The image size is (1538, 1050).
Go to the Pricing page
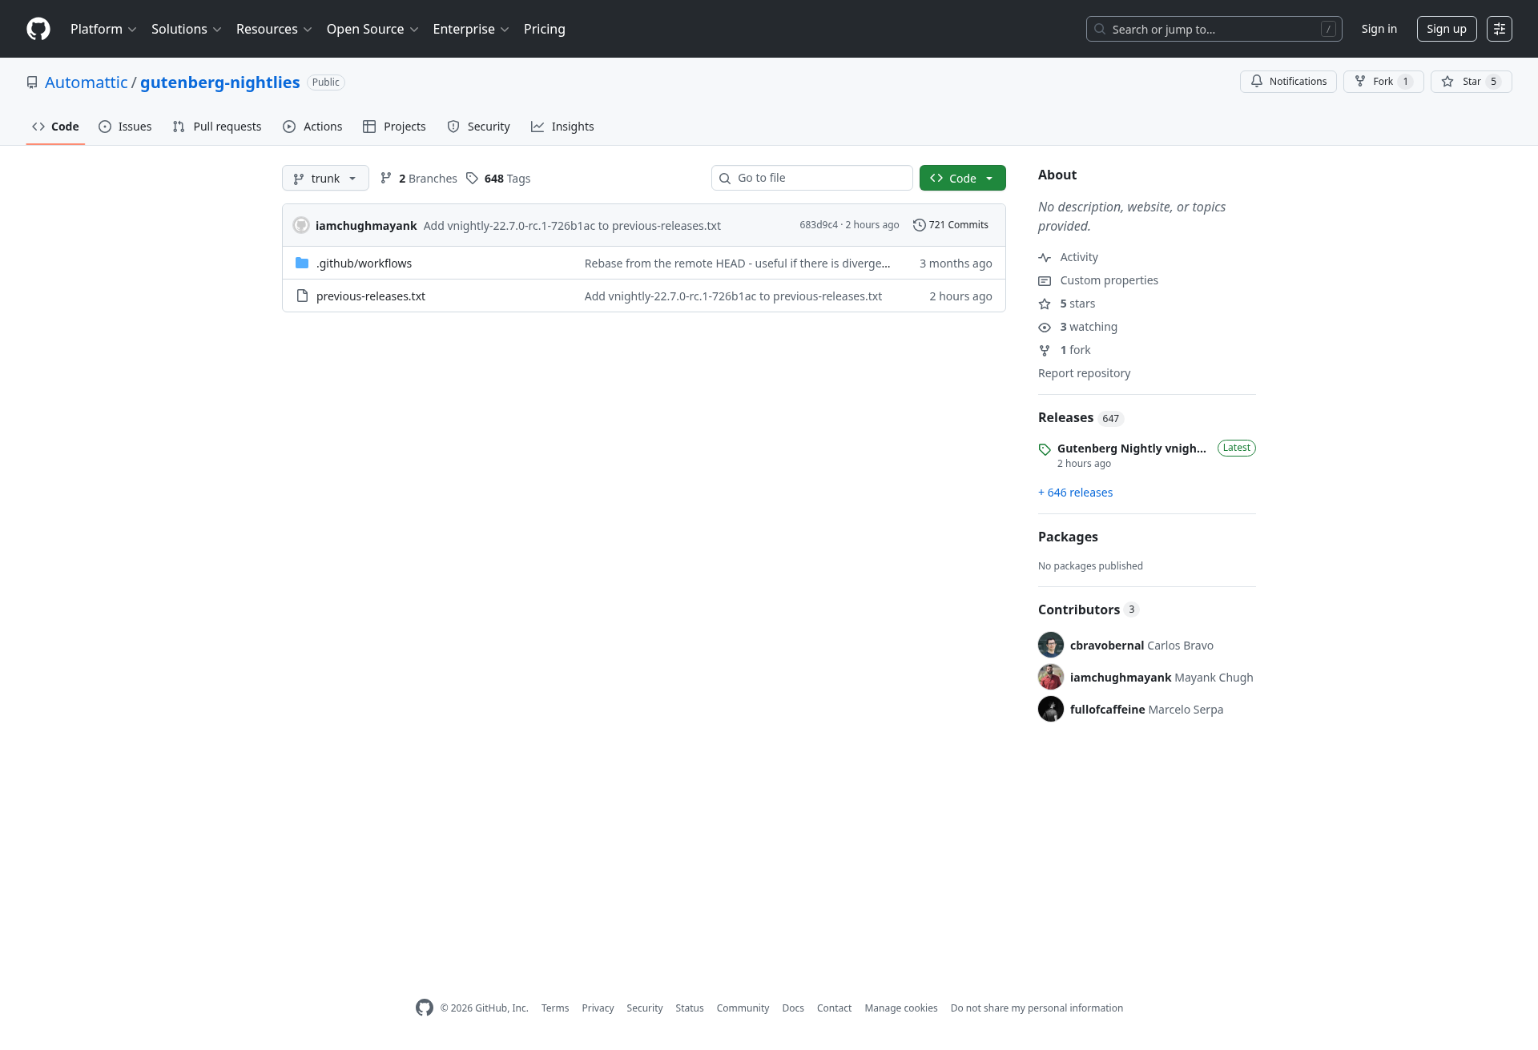point(545,29)
